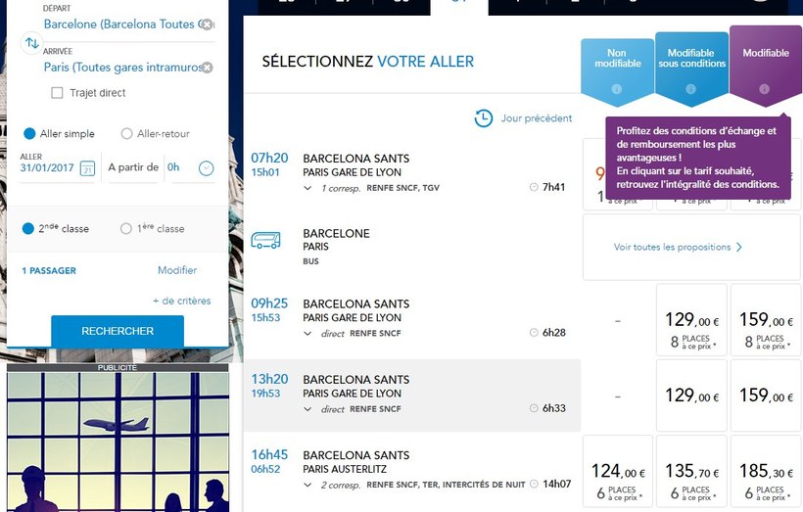Click the RECHERCHER button
The width and height of the screenshot is (803, 512).
point(118,331)
